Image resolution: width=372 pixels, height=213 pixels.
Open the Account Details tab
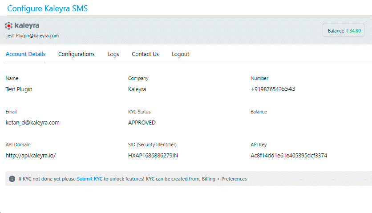pyautogui.click(x=25, y=54)
